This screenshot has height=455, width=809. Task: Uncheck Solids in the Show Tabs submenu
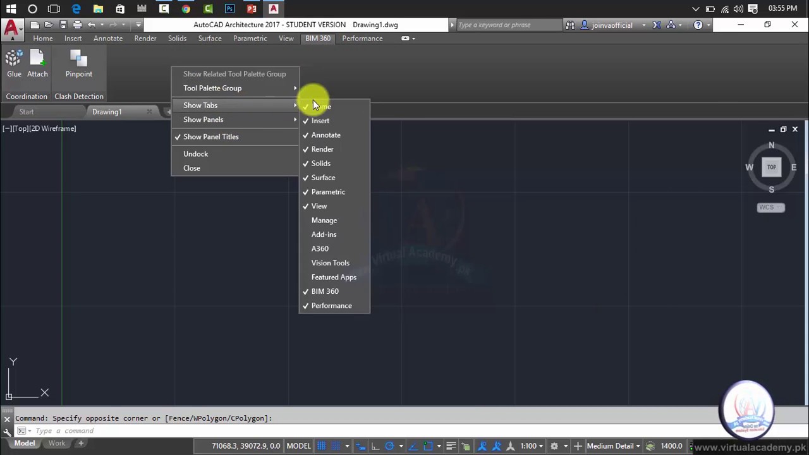[334, 164]
